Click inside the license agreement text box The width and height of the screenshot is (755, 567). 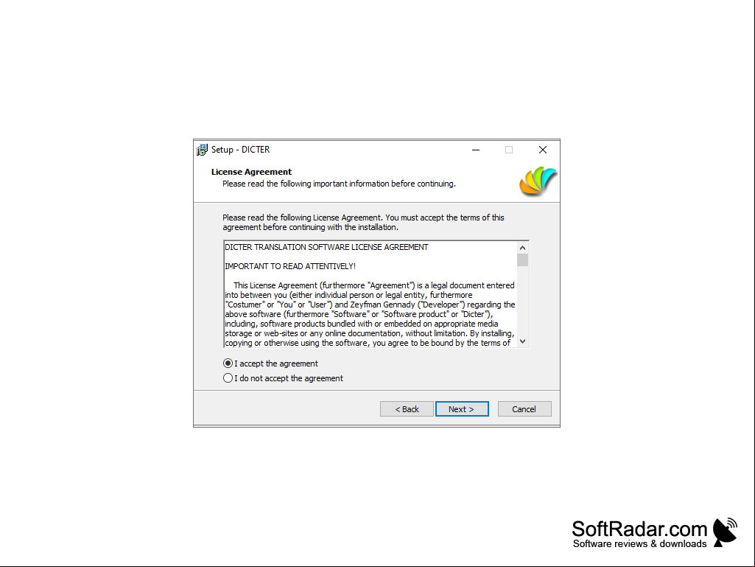[371, 294]
